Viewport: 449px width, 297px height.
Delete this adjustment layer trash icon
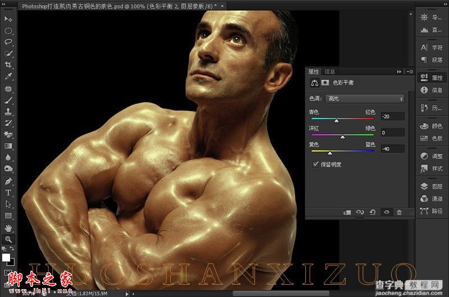[x=399, y=212]
